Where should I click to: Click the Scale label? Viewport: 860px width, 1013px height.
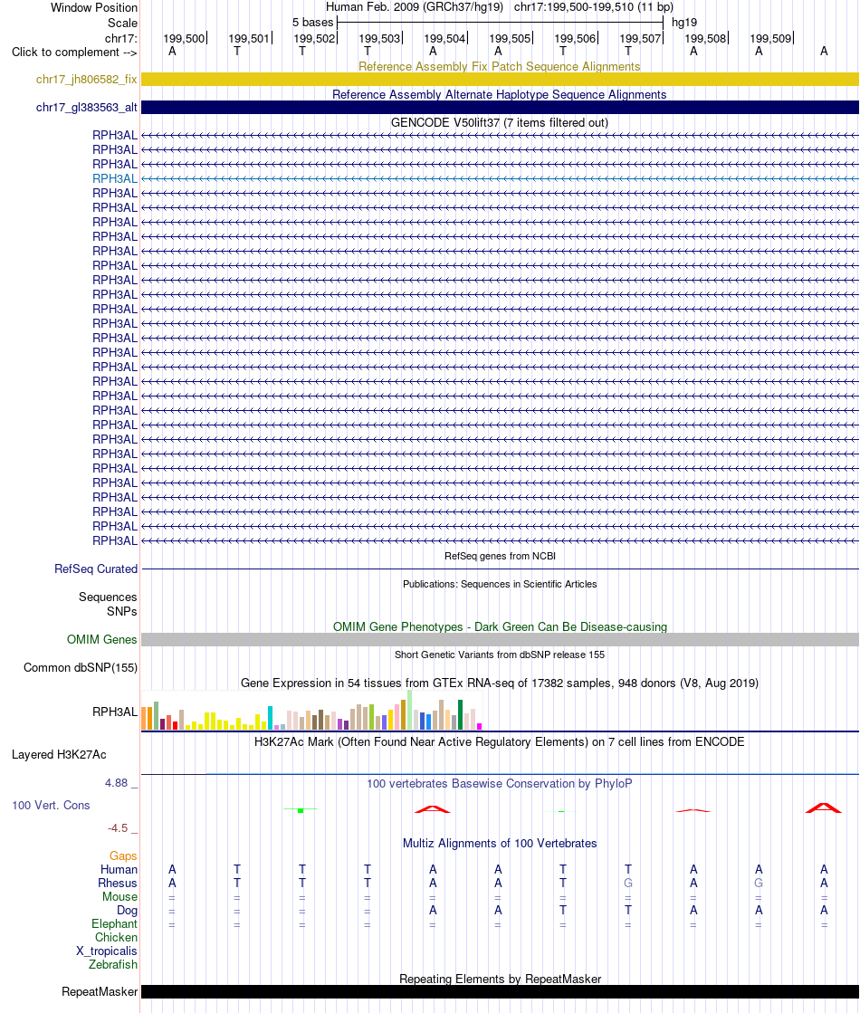[x=123, y=23]
